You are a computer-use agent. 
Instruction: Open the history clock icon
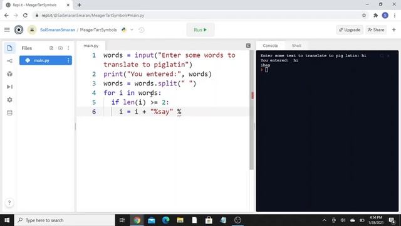142,30
